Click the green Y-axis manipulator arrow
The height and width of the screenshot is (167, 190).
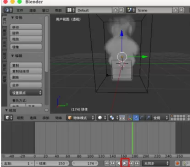(x=145, y=57)
